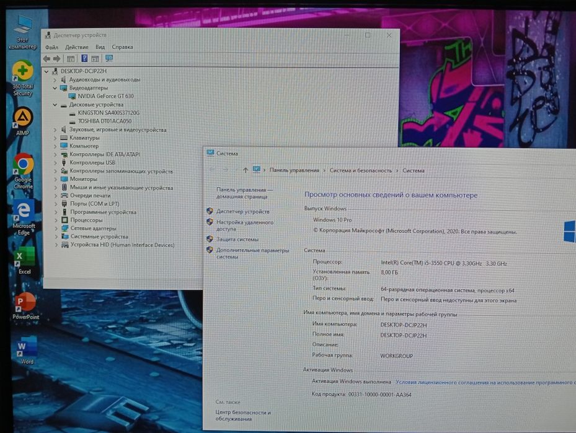
Task: Click the shield icon beside Защита системы
Action: coord(210,239)
